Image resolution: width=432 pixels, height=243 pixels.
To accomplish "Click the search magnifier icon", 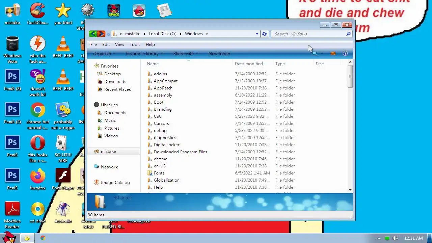I will click(x=348, y=34).
